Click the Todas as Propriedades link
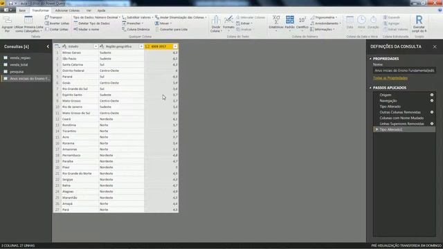443x249 pixels. pyautogui.click(x=390, y=78)
